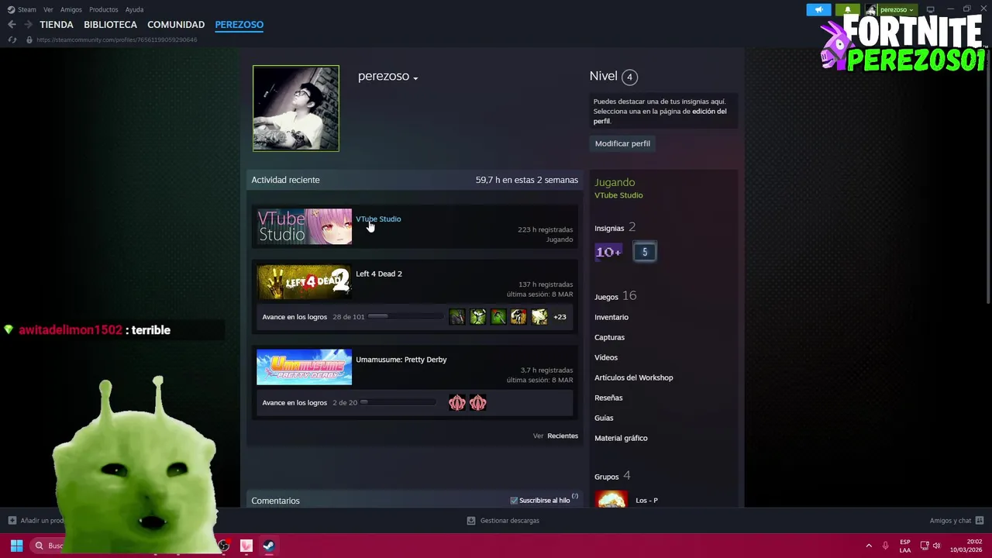
Task: Open the second Umamusume achievement icon
Action: (477, 403)
